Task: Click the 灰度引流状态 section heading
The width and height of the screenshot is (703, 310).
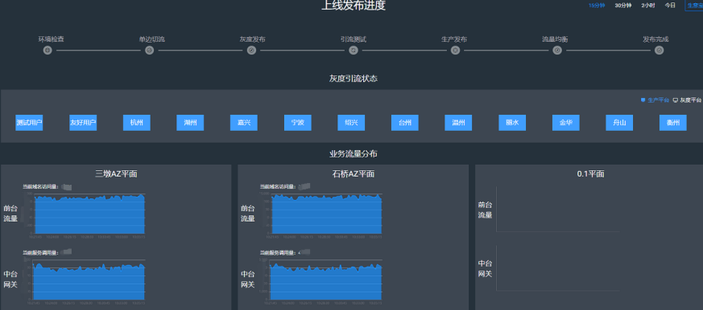Action: 354,79
